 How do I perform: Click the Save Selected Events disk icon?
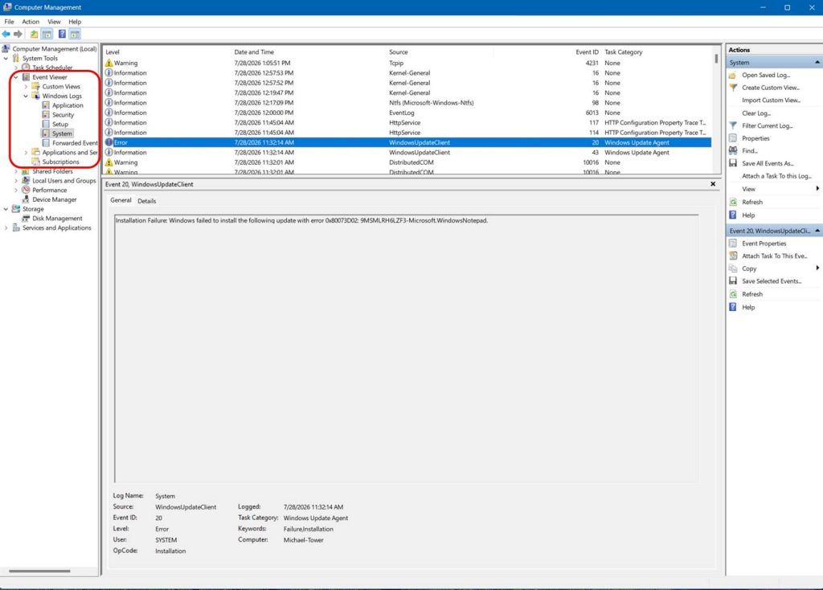[733, 281]
